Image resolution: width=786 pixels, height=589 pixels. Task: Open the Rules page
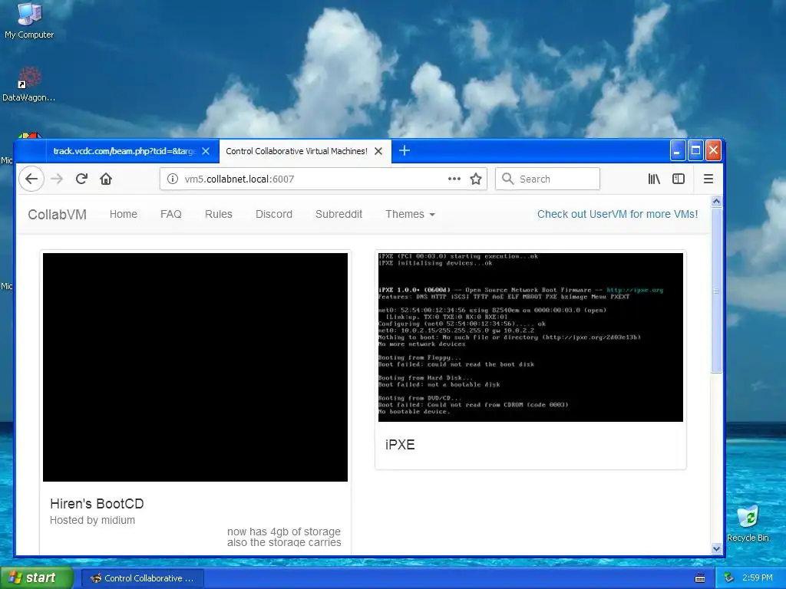(x=219, y=214)
